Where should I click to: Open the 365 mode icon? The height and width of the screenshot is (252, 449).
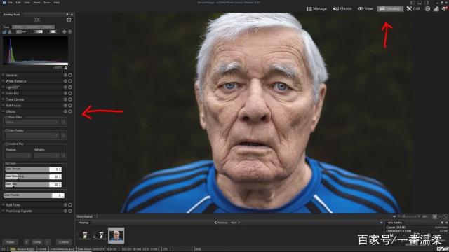click(427, 9)
